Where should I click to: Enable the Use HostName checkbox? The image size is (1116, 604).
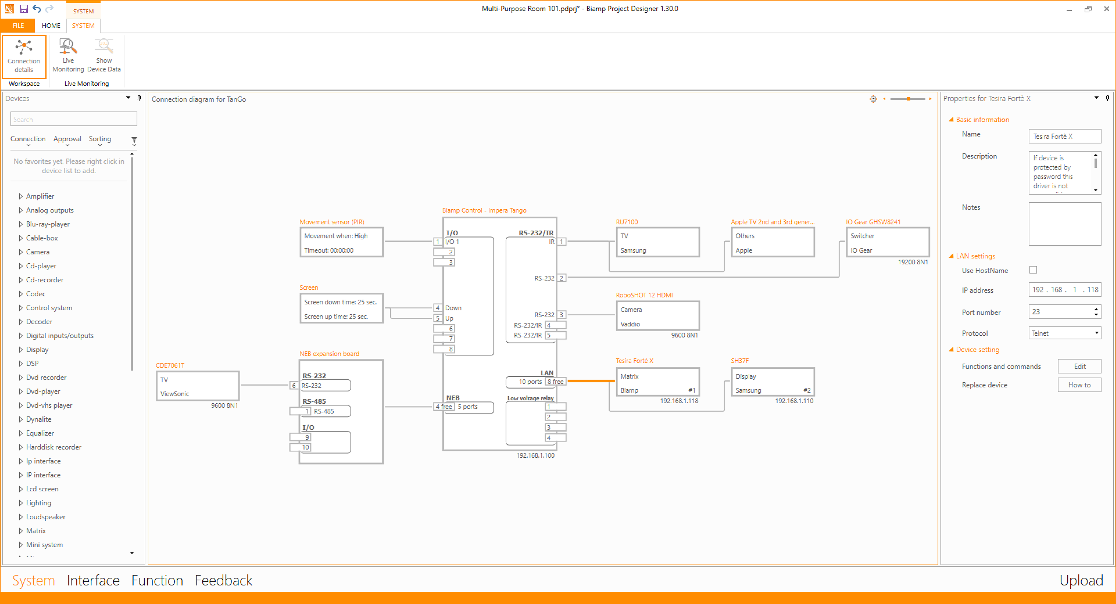1033,270
